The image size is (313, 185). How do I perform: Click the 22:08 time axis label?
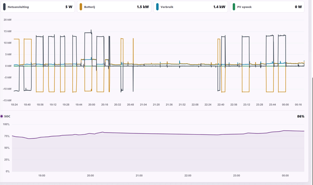click(195, 104)
